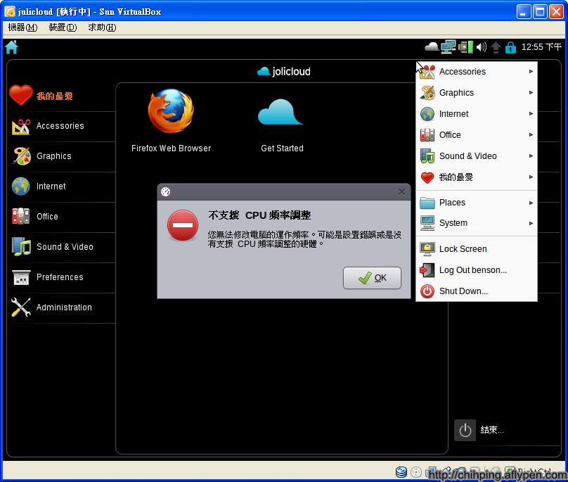568x482 pixels.
Task: Expand the Internet submenu arrow in popup menu
Action: [x=531, y=113]
